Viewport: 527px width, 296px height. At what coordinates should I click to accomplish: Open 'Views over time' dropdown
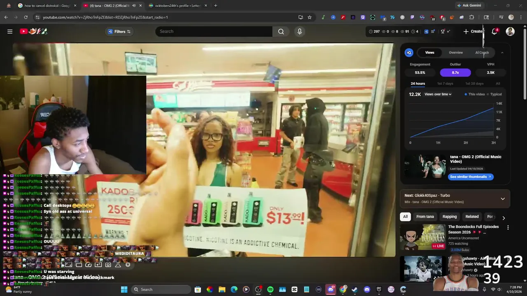(438, 94)
